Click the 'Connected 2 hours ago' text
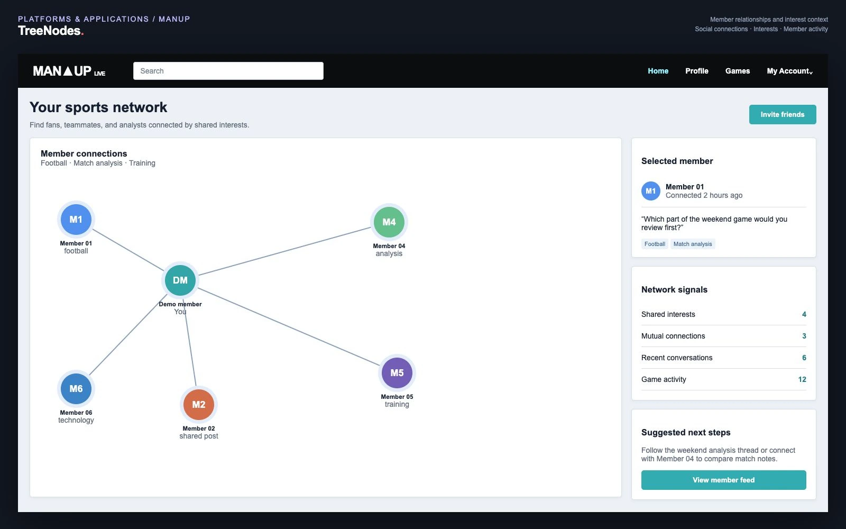The height and width of the screenshot is (529, 846). pyautogui.click(x=704, y=195)
